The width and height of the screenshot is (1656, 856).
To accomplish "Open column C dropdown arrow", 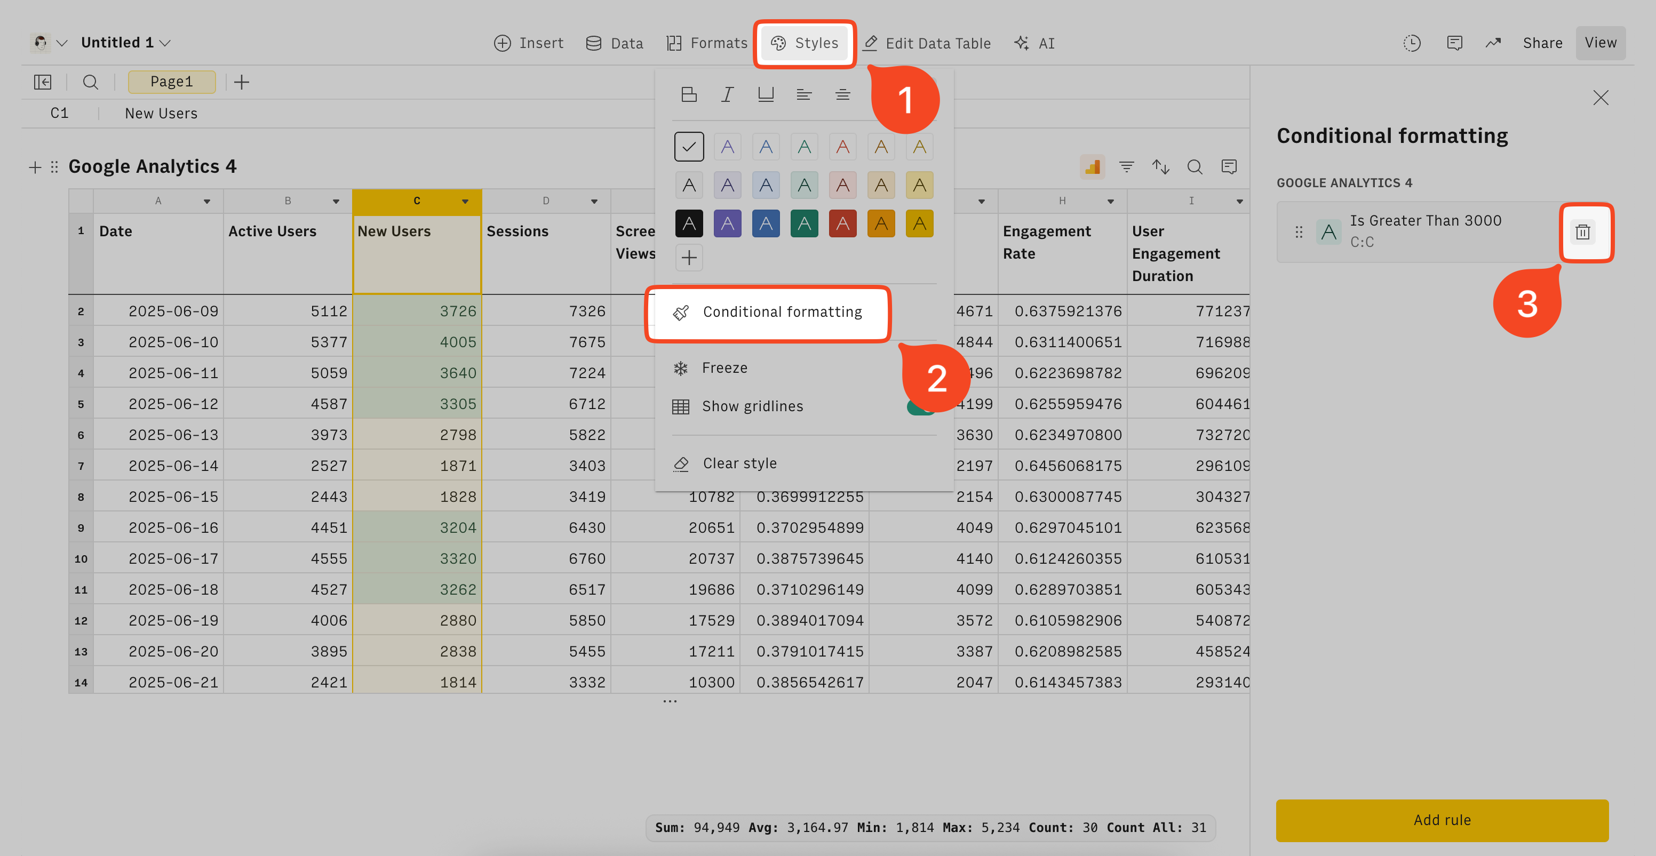I will (x=465, y=202).
